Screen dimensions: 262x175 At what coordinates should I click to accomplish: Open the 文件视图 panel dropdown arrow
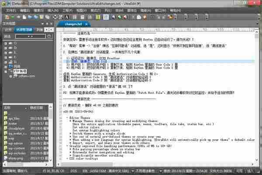coord(43,24)
